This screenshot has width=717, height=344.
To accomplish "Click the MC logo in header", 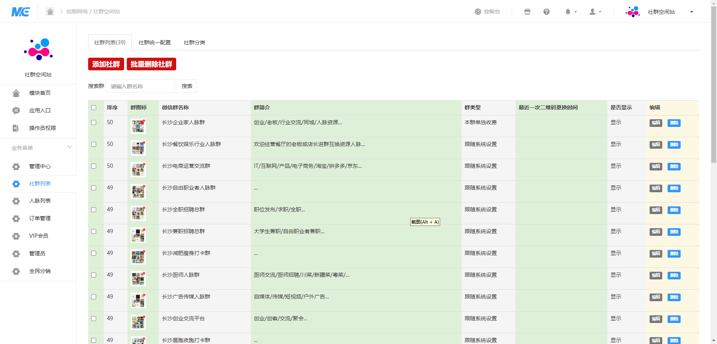I will (x=21, y=12).
